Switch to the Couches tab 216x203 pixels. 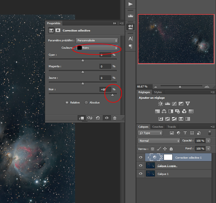click(x=158, y=127)
